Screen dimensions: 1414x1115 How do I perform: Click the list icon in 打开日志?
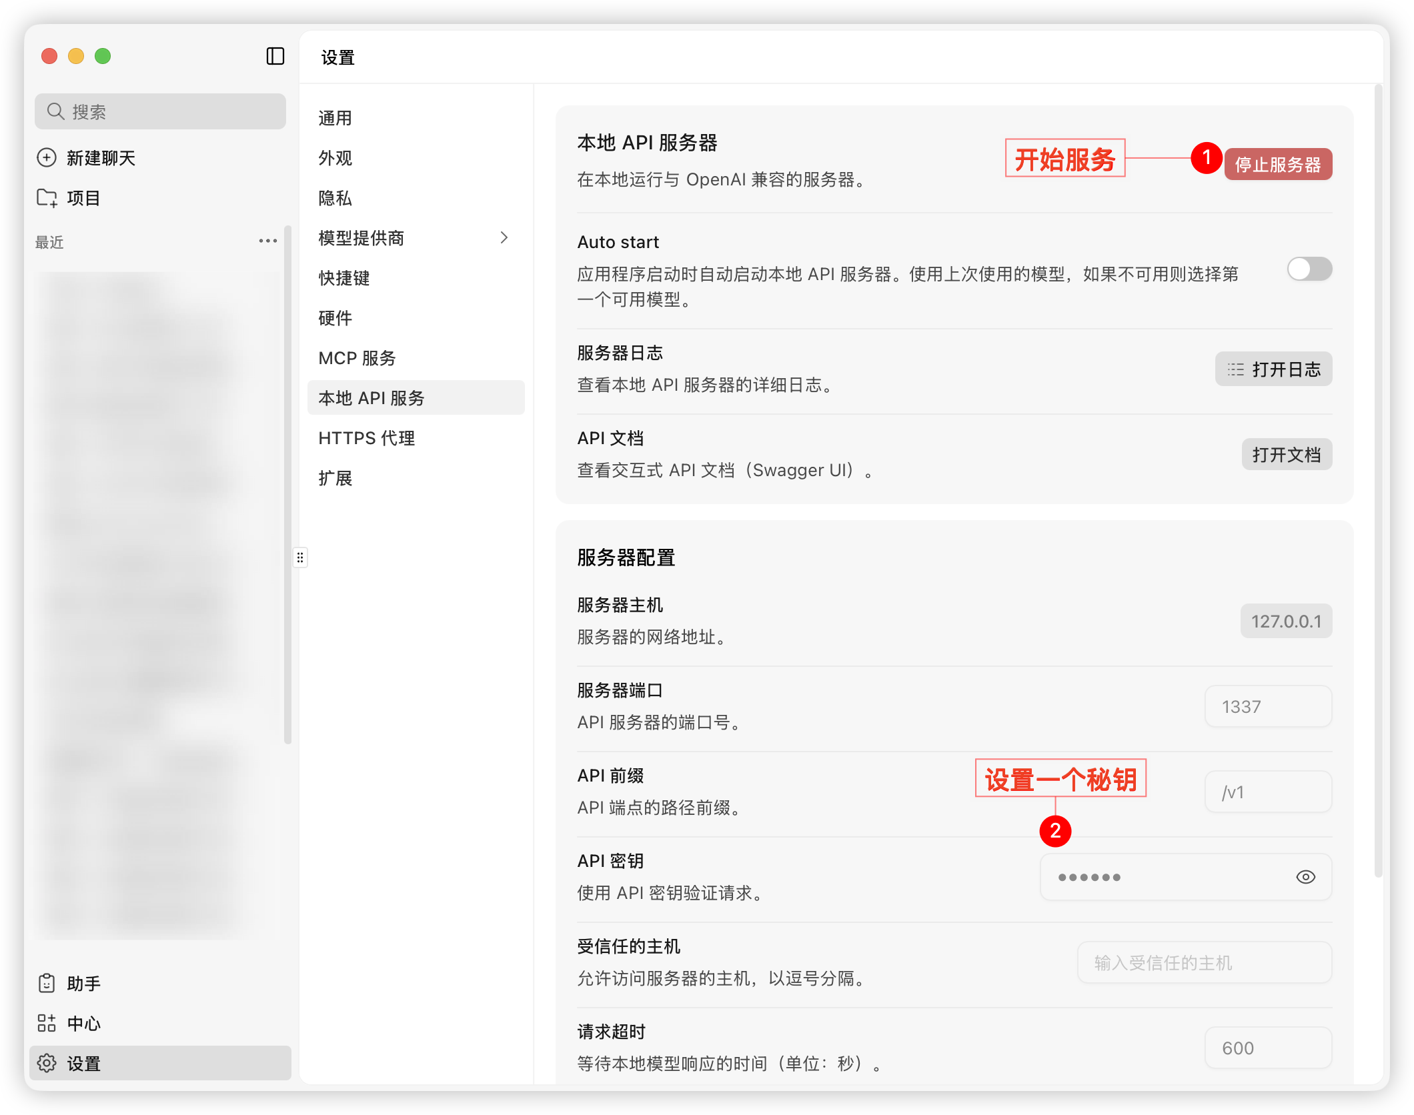(1235, 369)
